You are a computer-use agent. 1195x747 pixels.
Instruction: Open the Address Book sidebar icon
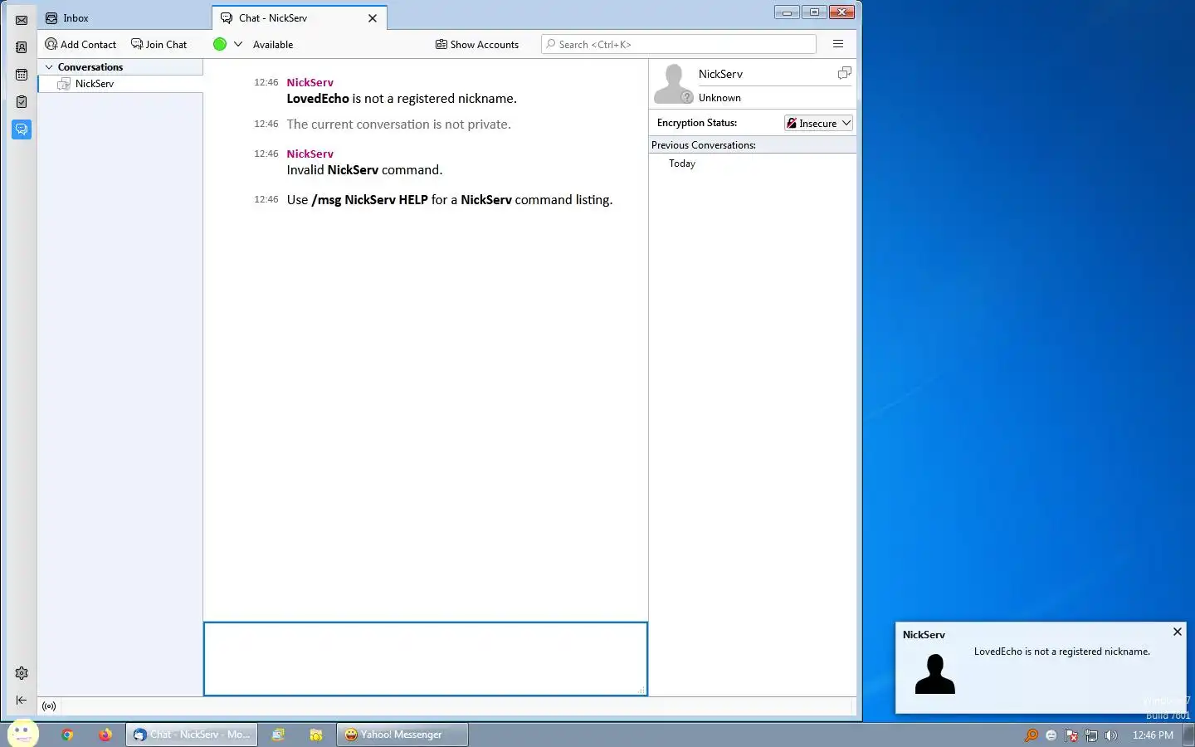click(22, 47)
